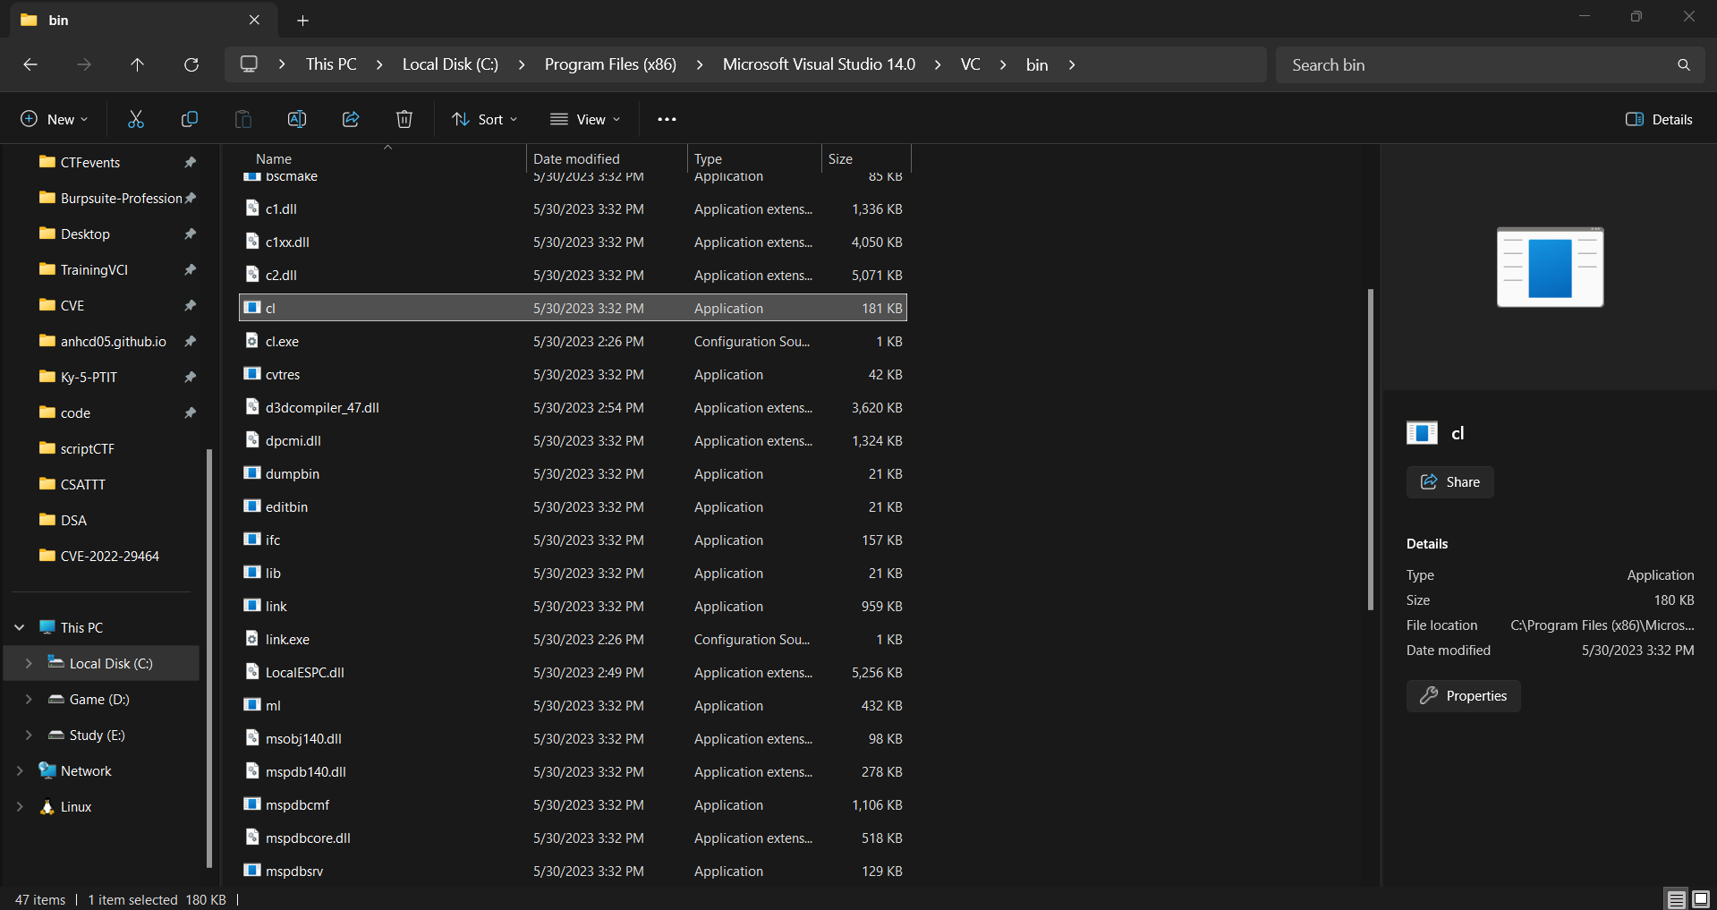Image resolution: width=1717 pixels, height=910 pixels.
Task: Click the Share button under cl
Action: (1449, 481)
